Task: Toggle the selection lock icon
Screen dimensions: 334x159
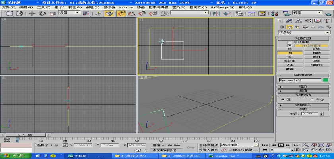Action: pos(56,145)
